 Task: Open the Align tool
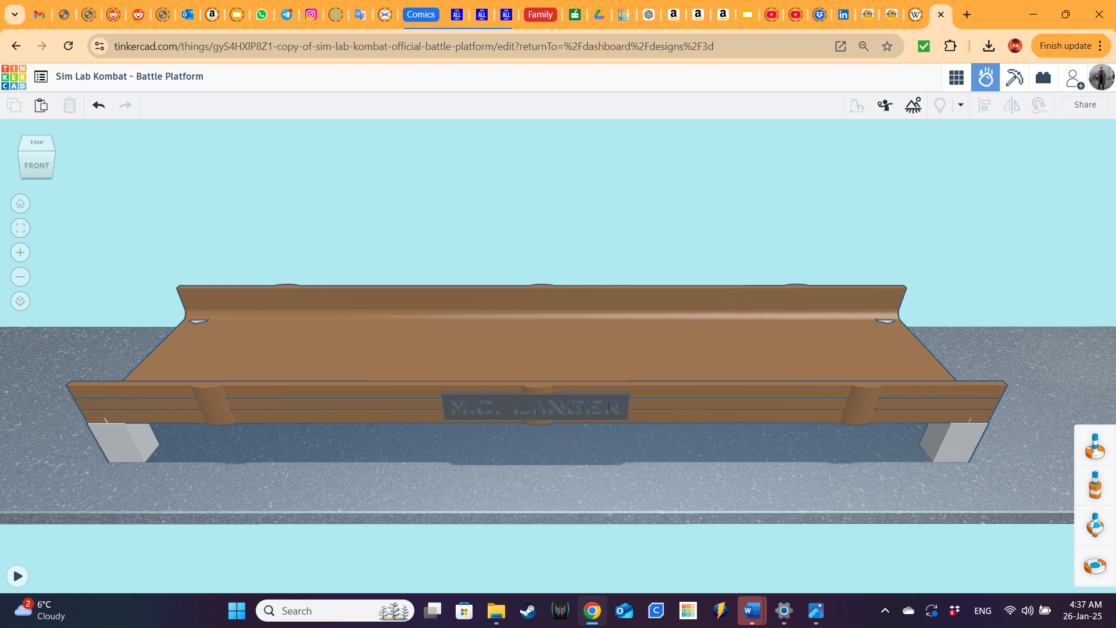point(985,105)
